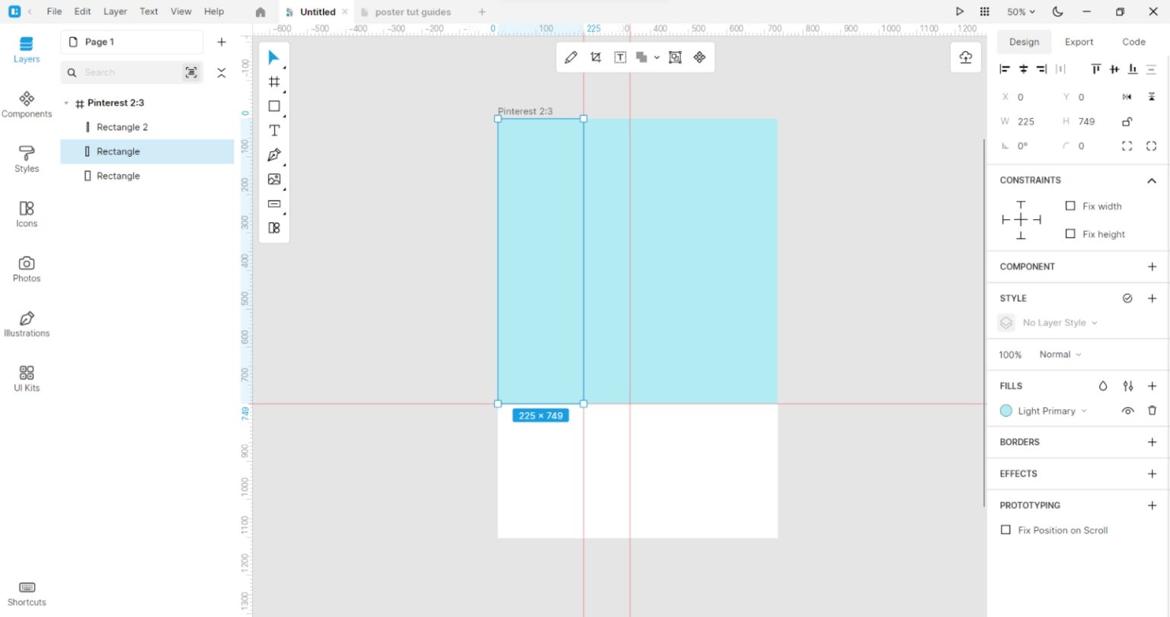Click the Edit pencil icon in floating toolbar
Viewport: 1170px width, 617px height.
(x=571, y=57)
